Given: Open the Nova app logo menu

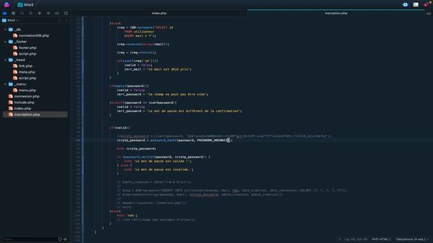Looking at the screenshot, I should coord(7,5).
